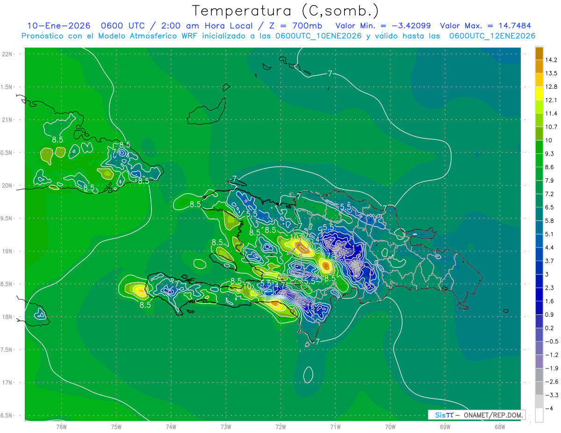Click the 'Valor Max. = 14.7484' text
This screenshot has height=433, width=561.
[486, 26]
